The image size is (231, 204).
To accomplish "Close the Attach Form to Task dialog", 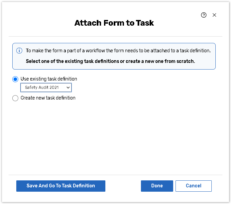I will point(214,15).
